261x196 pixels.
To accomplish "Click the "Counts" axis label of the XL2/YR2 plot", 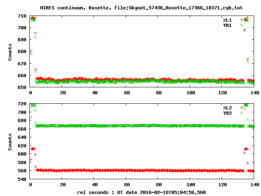I will 10,142.
